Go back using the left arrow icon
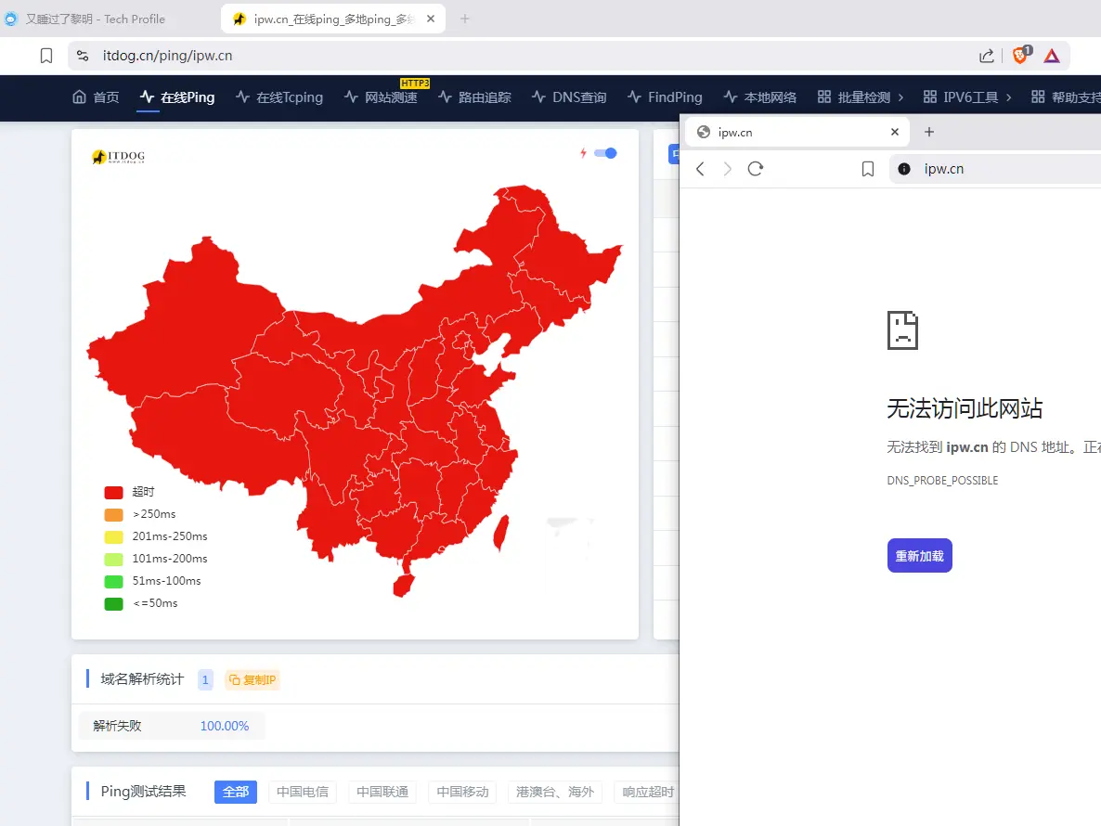Viewport: 1101px width, 826px height. coord(700,168)
